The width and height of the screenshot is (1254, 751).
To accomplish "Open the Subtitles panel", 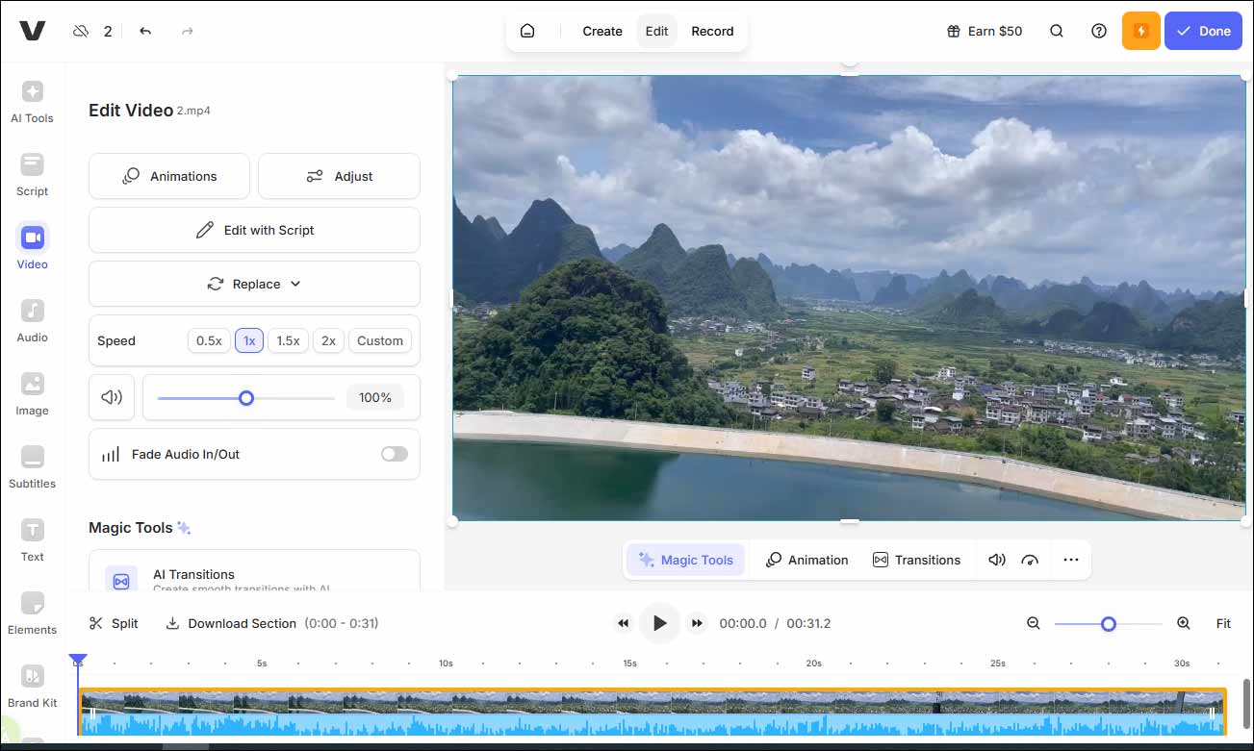I will [x=32, y=466].
